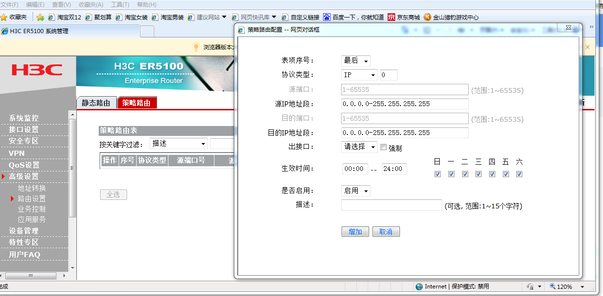Toggle the 强制 checkbox
The image size is (603, 296).
(384, 147)
